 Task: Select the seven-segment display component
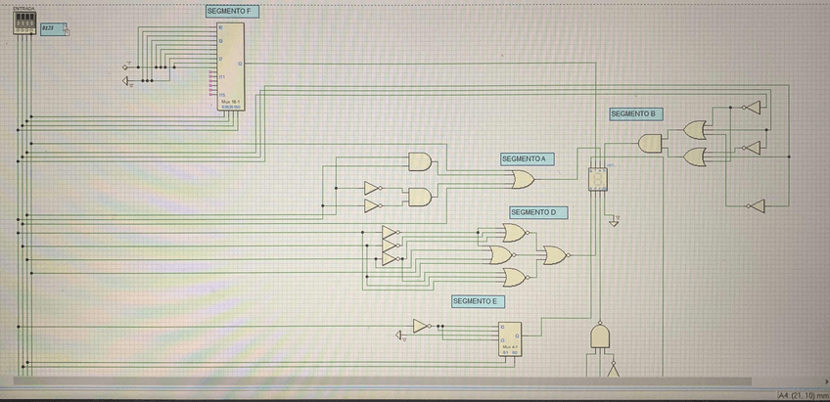coord(597,178)
